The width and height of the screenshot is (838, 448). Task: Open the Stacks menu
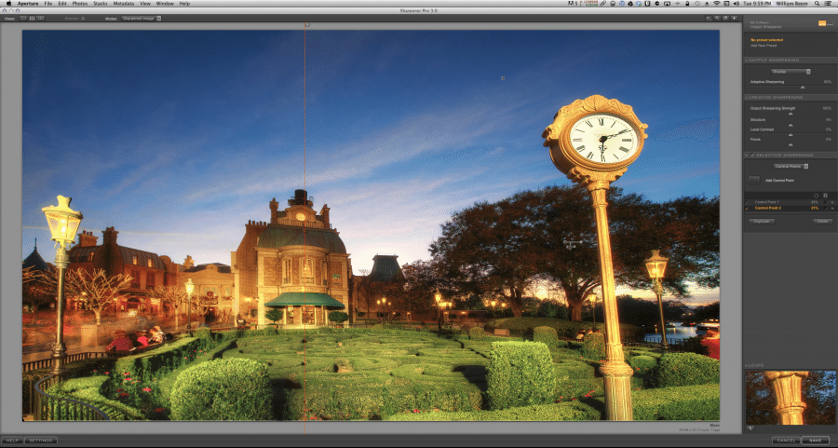(101, 4)
